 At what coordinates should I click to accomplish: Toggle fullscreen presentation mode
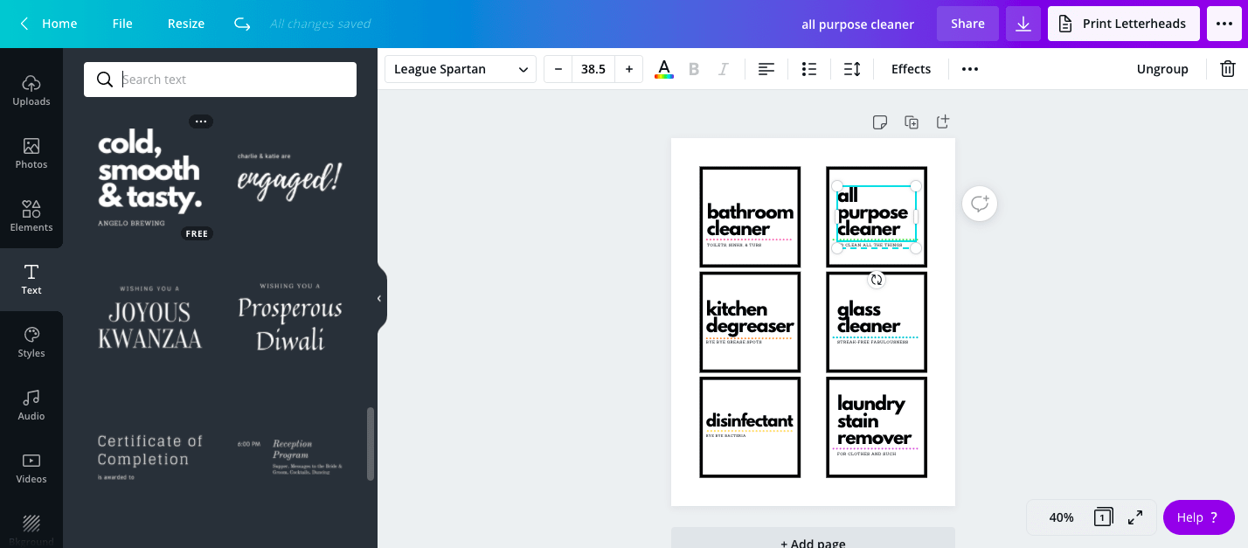(1135, 517)
